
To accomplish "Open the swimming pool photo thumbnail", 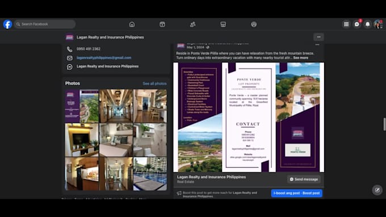I will (150, 174).
